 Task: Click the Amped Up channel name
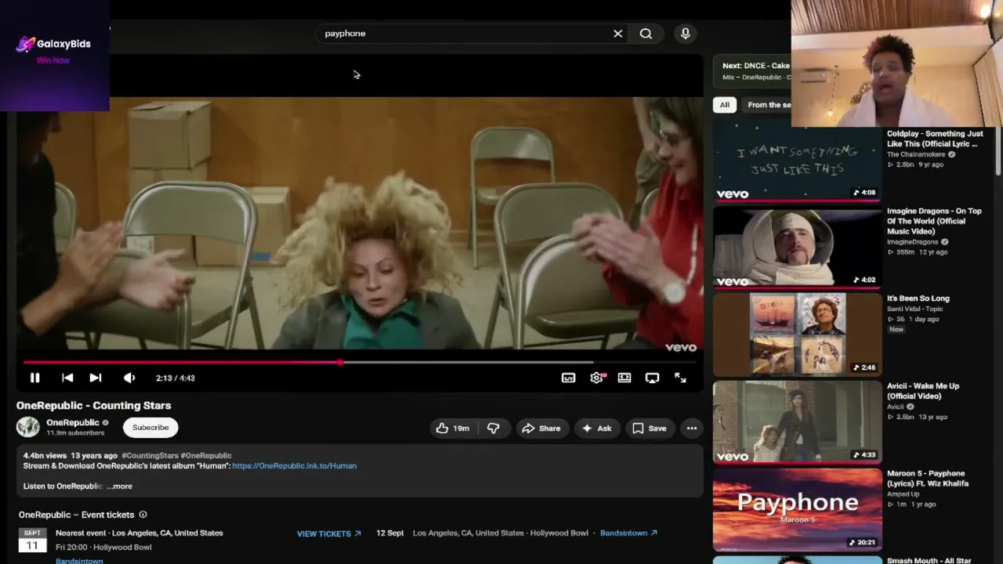pyautogui.click(x=903, y=494)
